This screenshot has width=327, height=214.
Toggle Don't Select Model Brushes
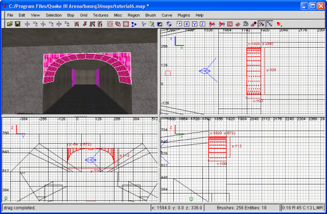point(212,24)
